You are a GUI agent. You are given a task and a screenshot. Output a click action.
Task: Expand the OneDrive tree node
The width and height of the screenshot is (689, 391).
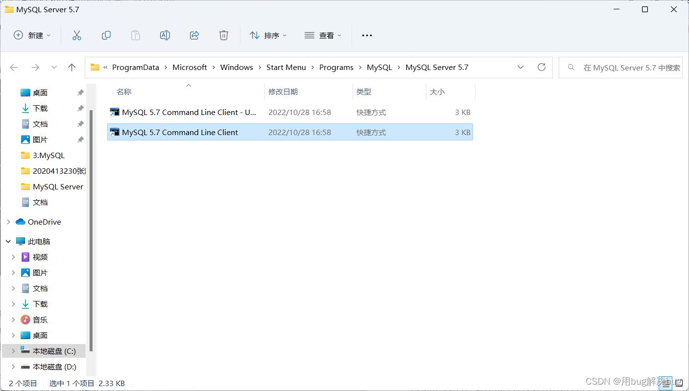click(x=8, y=222)
